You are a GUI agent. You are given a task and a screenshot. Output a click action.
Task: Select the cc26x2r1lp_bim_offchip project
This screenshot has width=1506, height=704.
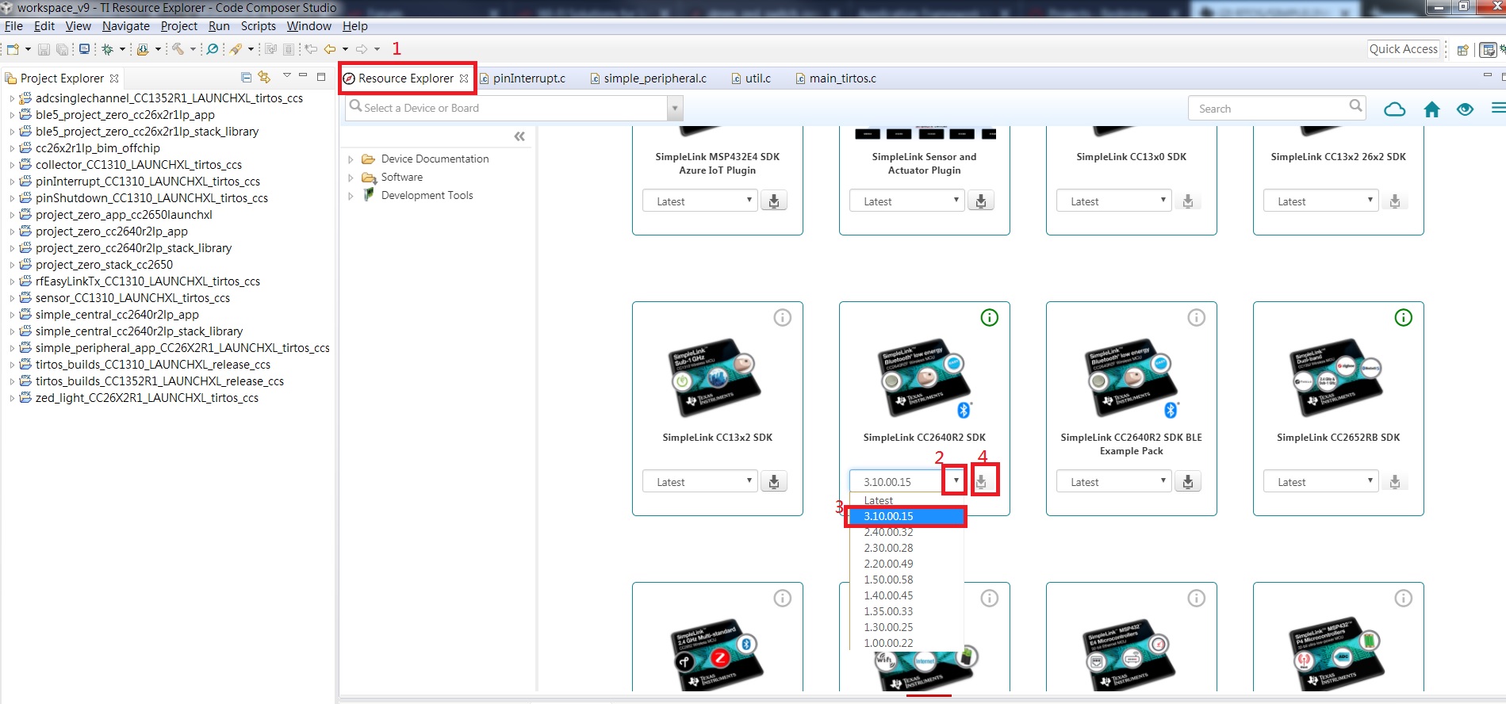(98, 148)
